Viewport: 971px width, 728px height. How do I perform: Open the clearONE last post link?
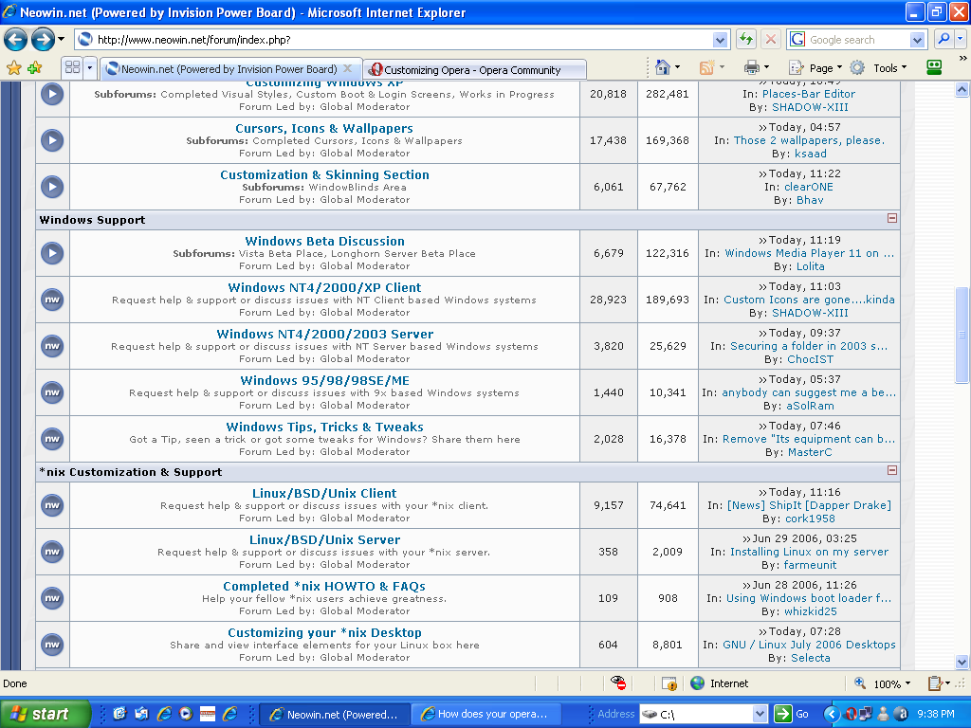tap(808, 187)
